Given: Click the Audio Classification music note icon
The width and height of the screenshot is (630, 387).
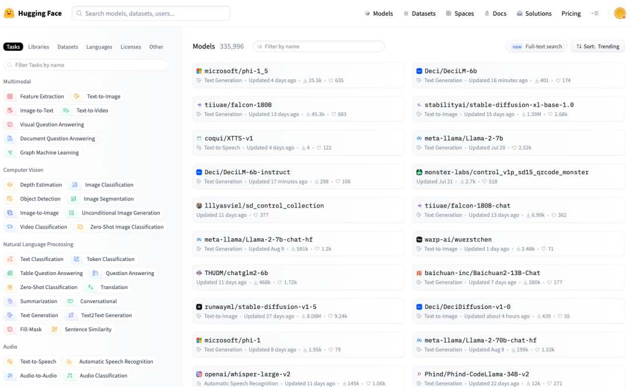Looking at the screenshot, I should click(x=70, y=375).
